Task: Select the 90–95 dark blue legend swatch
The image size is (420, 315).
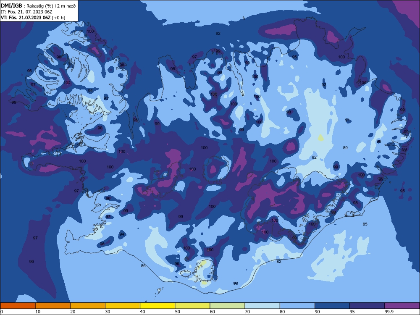Action: click(x=332, y=306)
